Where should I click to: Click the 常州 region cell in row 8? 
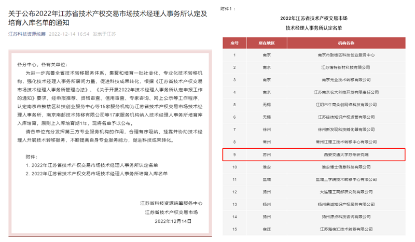point(267,142)
